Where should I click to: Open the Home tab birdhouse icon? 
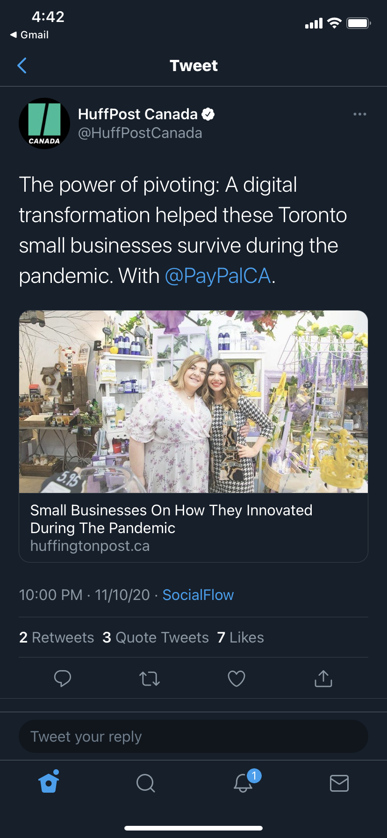(49, 782)
